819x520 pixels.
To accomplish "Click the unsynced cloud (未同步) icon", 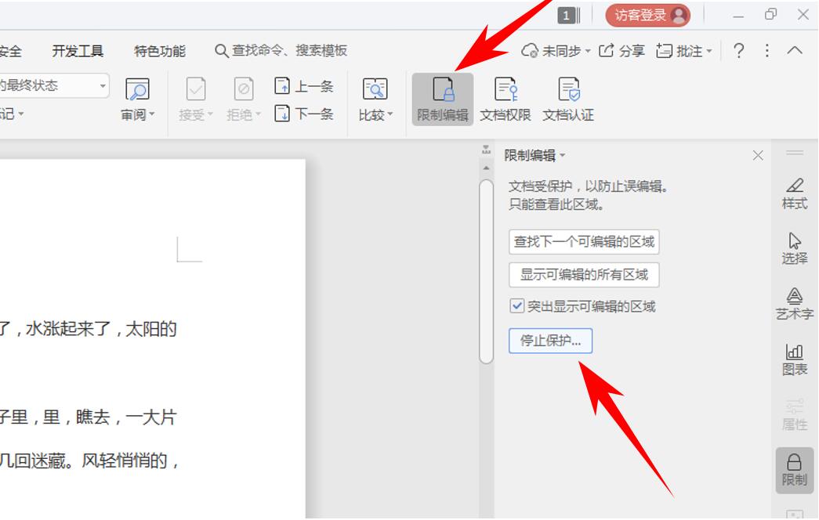I will 530,51.
